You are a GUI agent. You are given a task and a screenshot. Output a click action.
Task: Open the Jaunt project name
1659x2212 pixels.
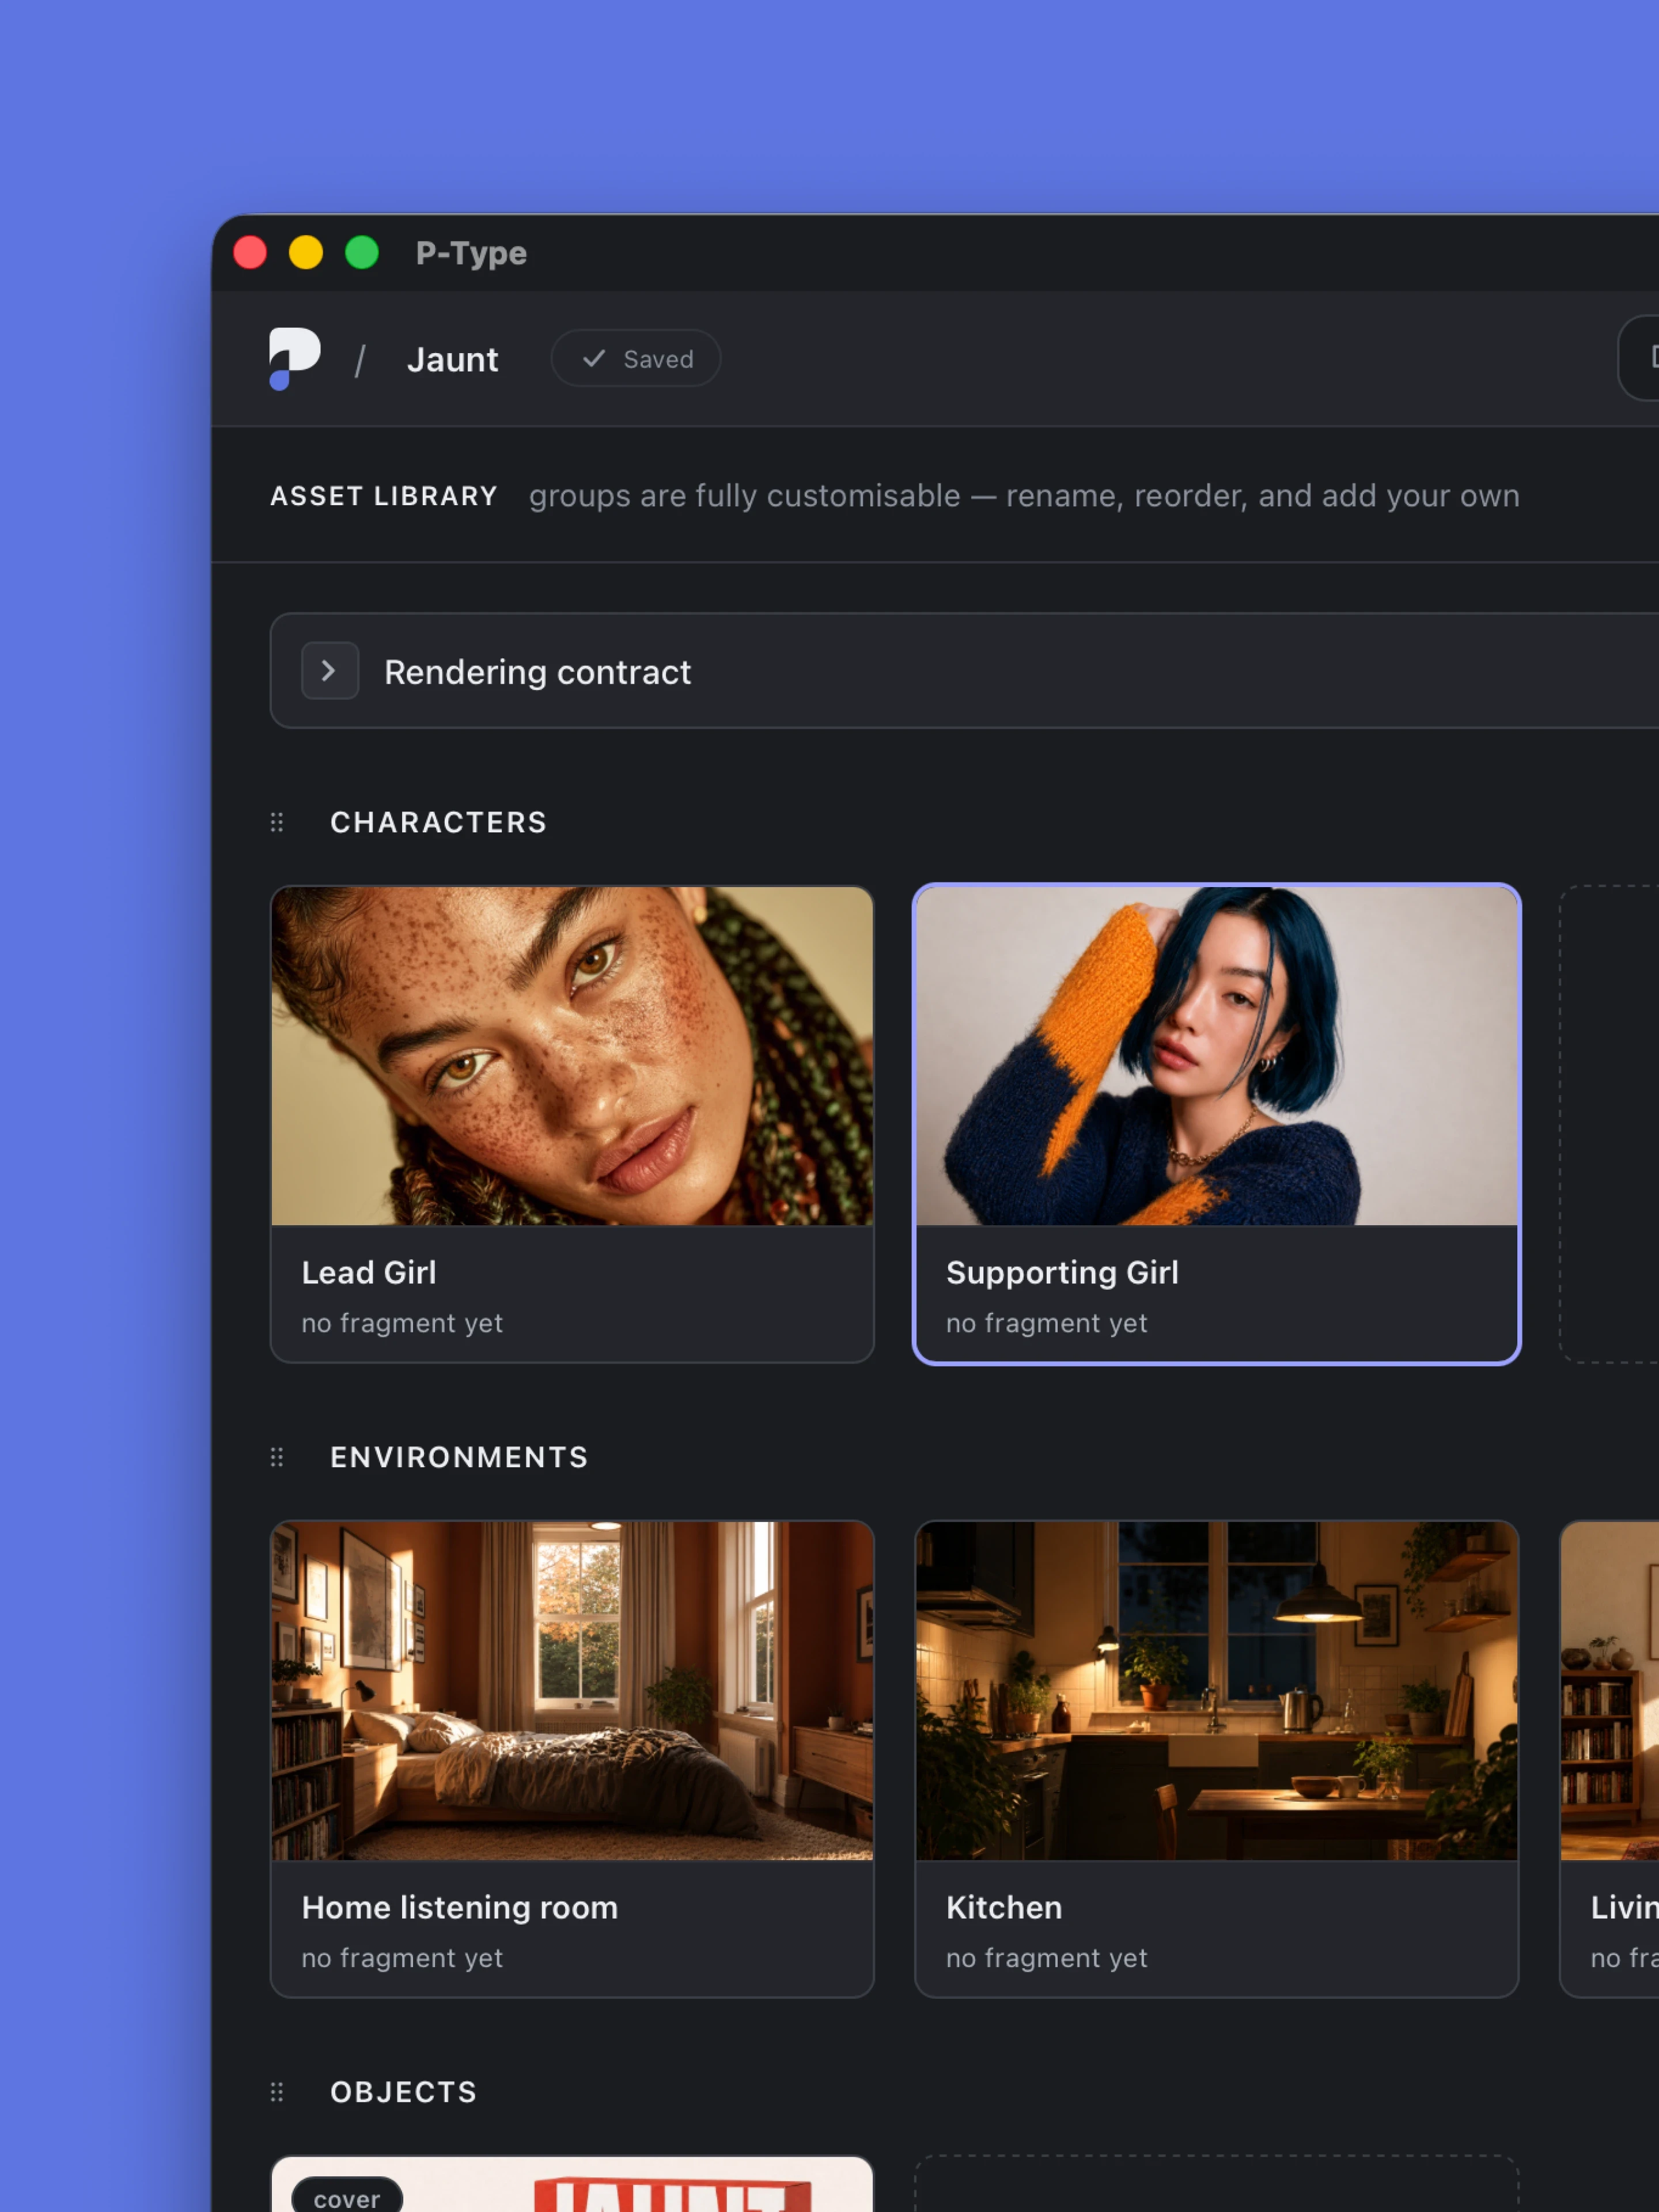(452, 360)
